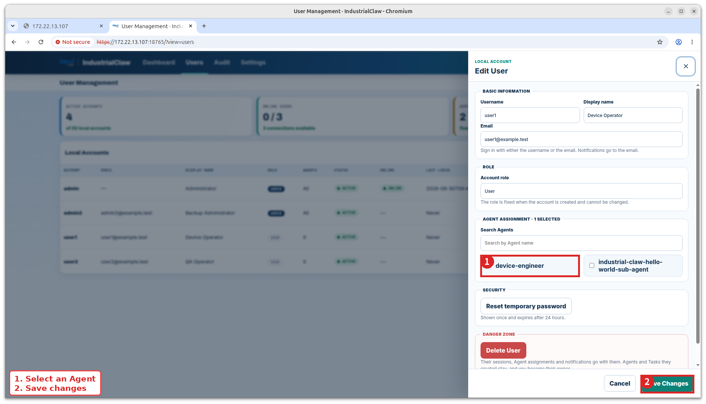Cancel editing the user

619,383
